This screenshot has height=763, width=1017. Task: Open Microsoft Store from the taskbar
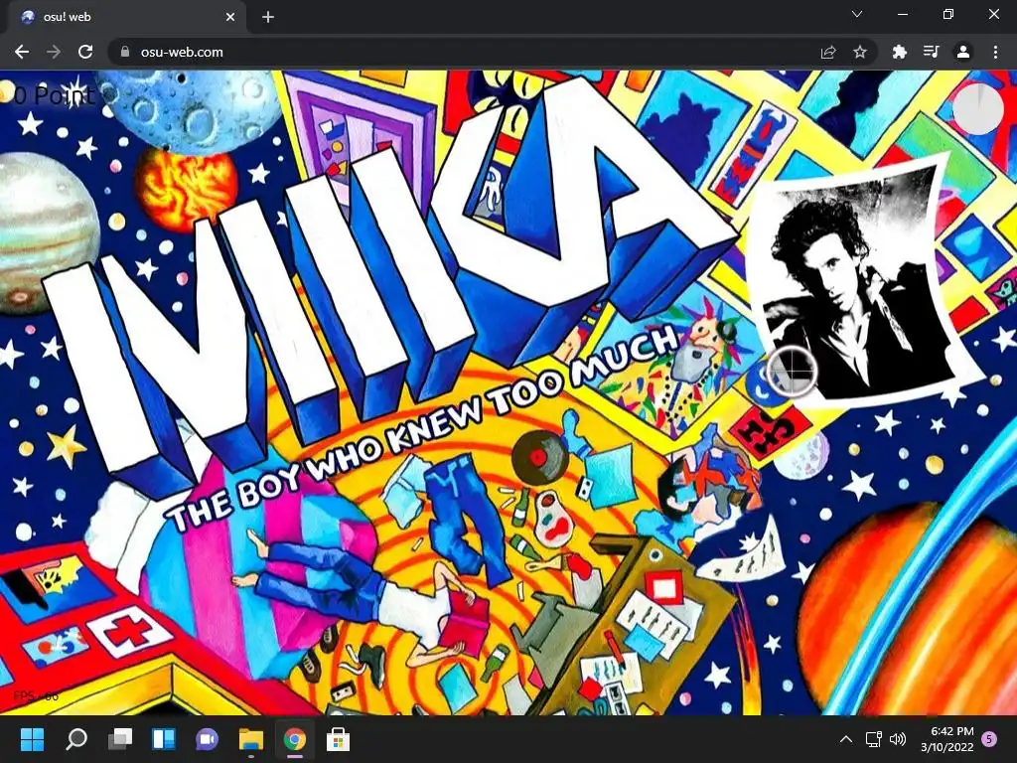(338, 739)
